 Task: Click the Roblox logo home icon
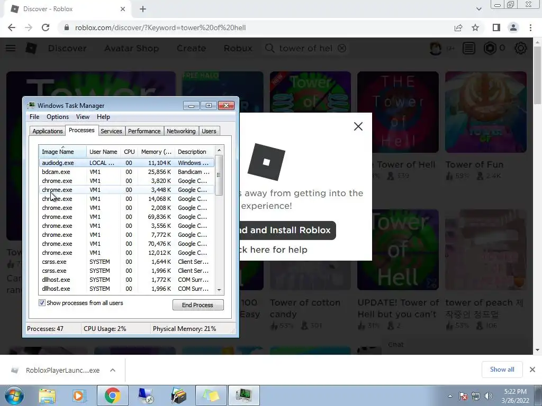[x=31, y=48]
